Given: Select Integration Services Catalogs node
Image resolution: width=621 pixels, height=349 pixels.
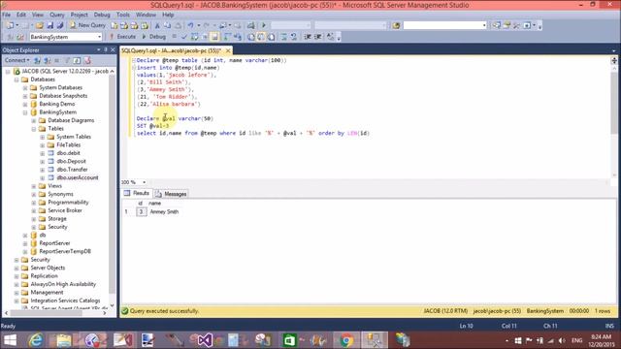Looking at the screenshot, I should click(65, 301).
